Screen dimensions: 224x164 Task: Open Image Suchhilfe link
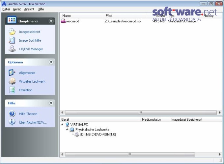30,41
